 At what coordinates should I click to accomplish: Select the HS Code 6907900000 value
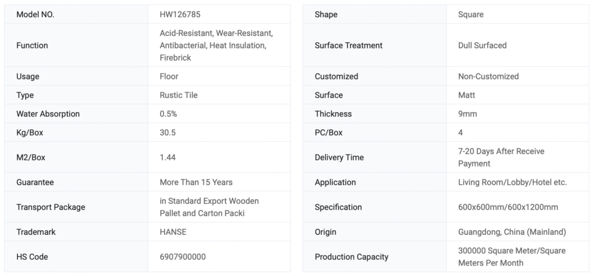pos(183,256)
